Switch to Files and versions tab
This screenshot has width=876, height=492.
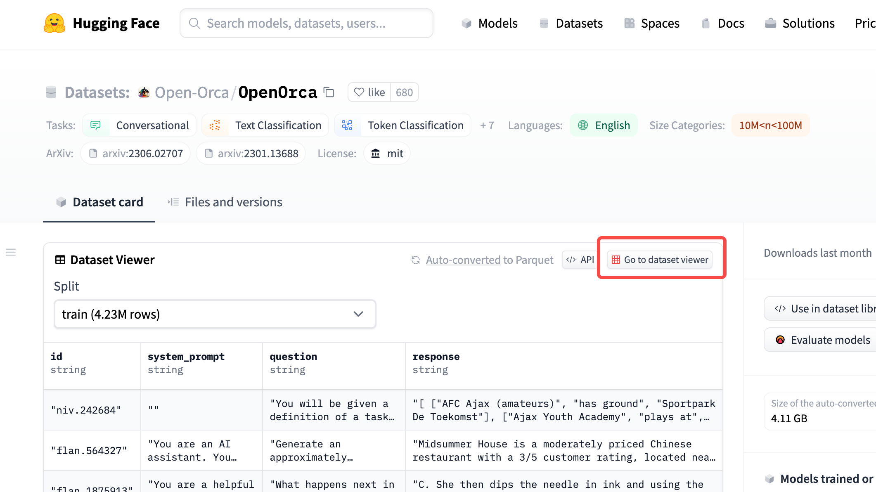pos(225,202)
